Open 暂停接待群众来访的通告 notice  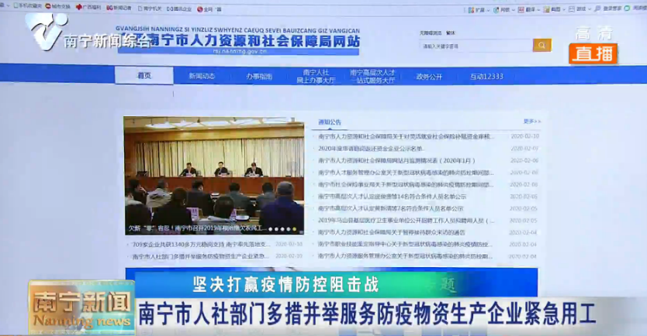click(x=391, y=233)
